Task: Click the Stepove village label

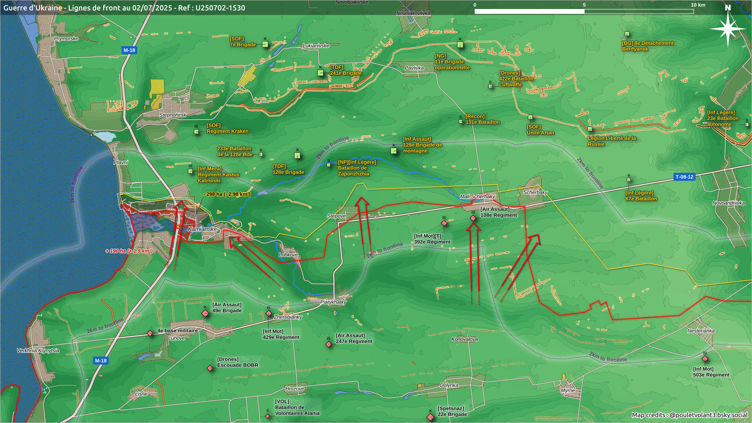Action: [x=336, y=216]
